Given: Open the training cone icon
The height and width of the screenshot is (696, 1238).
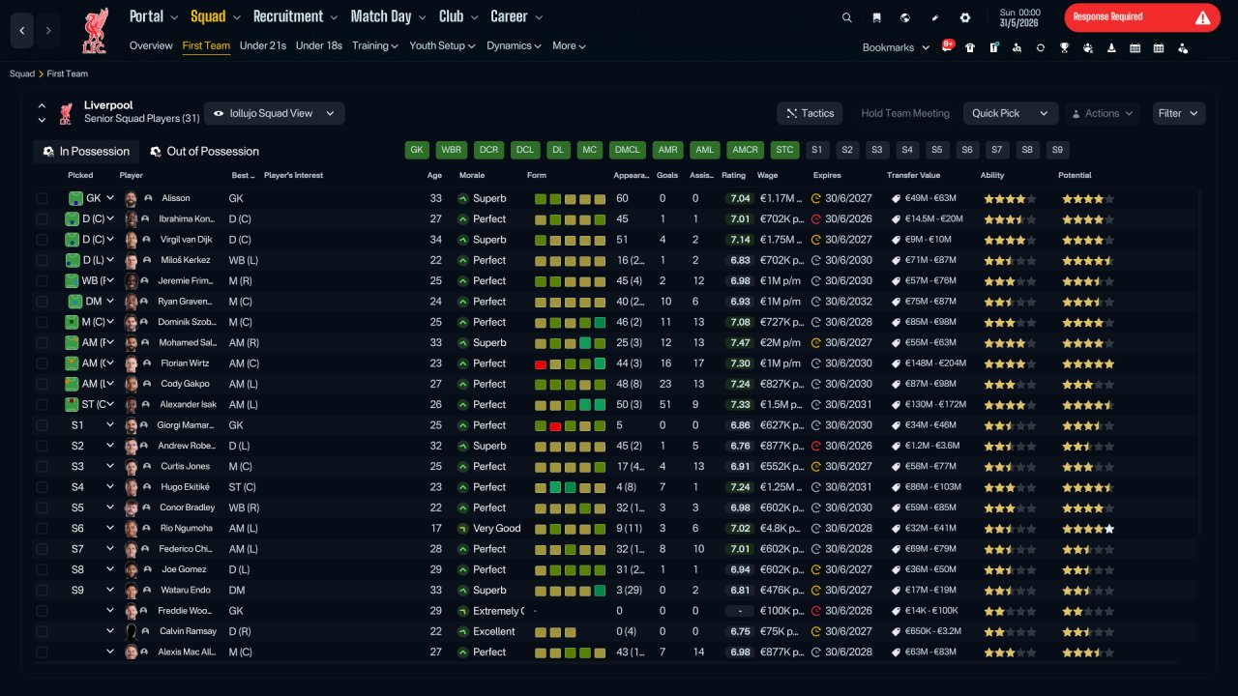Looking at the screenshot, I should (1111, 47).
